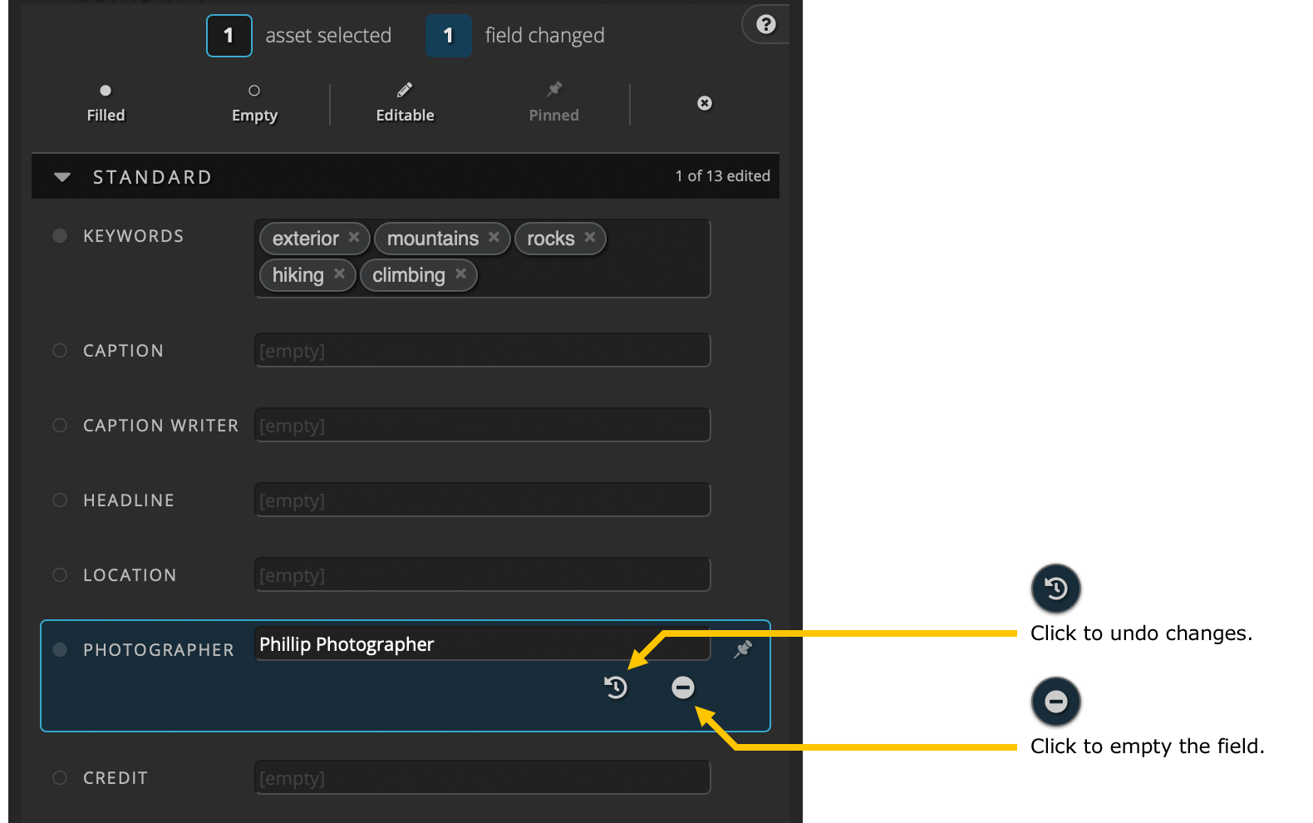Image resolution: width=1313 pixels, height=823 pixels.
Task: Undo changes to Photographer field
Action: coord(616,687)
